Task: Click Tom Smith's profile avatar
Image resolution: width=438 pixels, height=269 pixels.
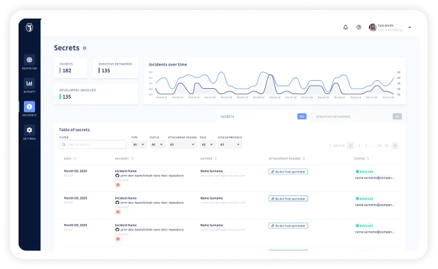Action: point(372,27)
